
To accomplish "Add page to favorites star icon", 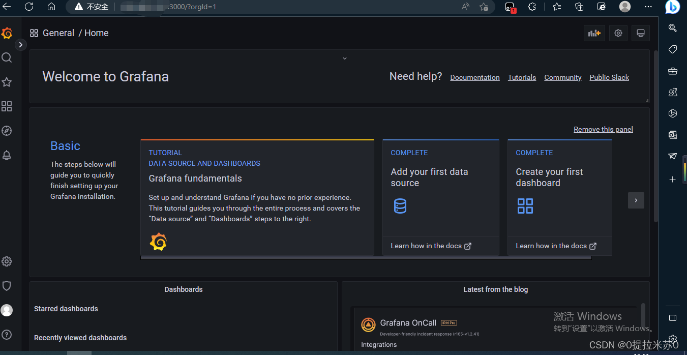I will [x=484, y=7].
